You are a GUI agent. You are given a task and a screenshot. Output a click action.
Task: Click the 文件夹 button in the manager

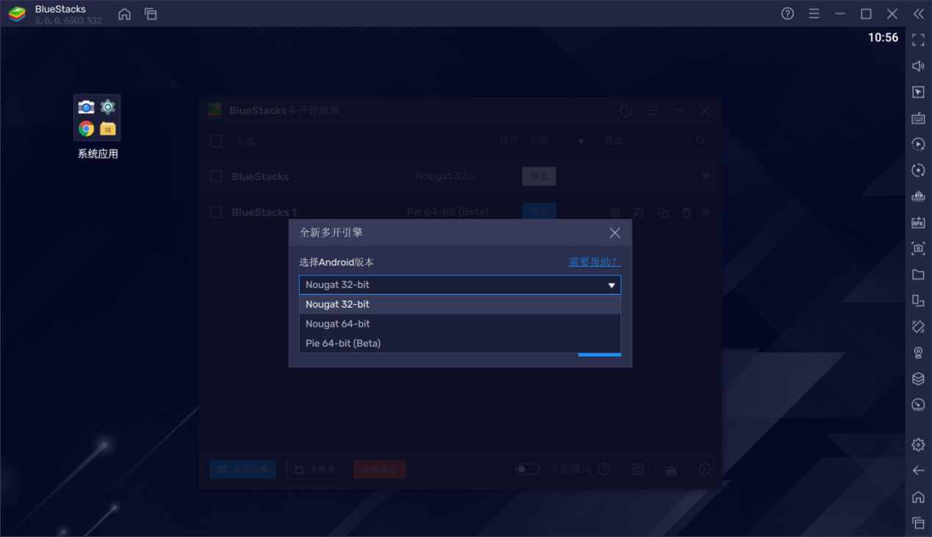click(x=315, y=469)
